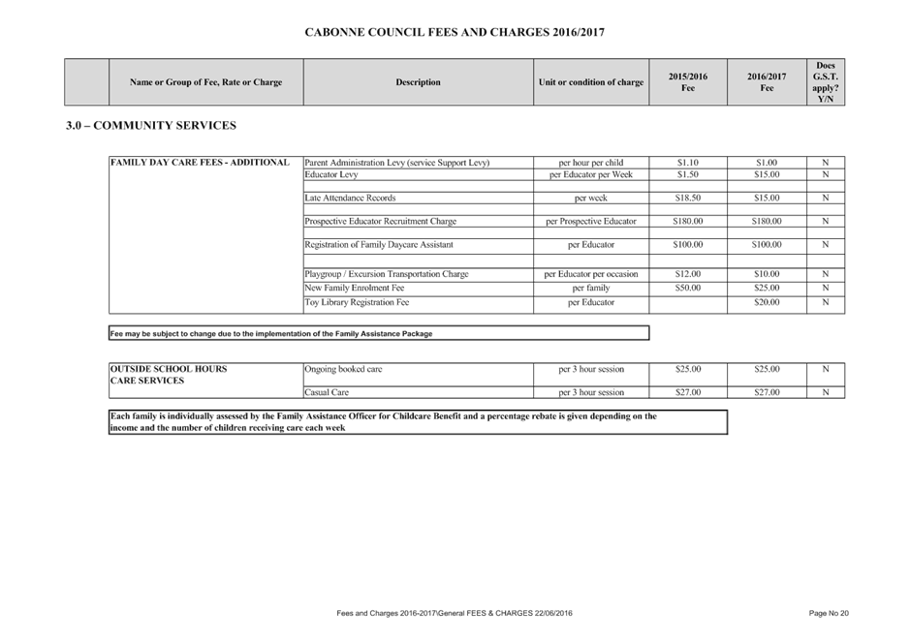
Task: Click the 2015/2016 $27.00 Casual Care fee
Action: coord(688,392)
